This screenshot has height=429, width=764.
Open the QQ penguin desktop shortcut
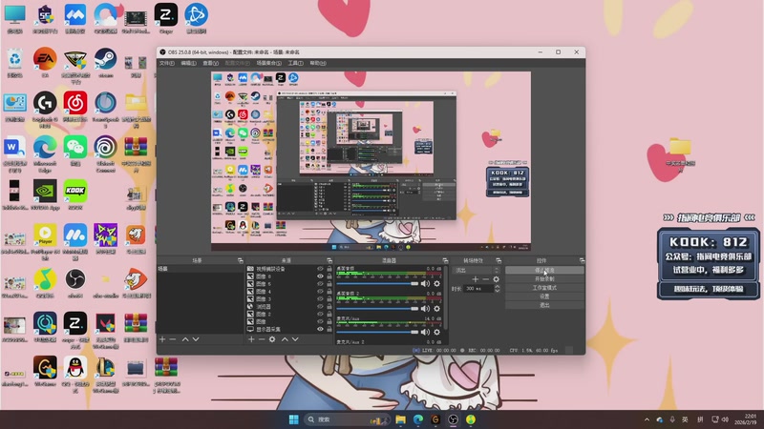tap(75, 374)
